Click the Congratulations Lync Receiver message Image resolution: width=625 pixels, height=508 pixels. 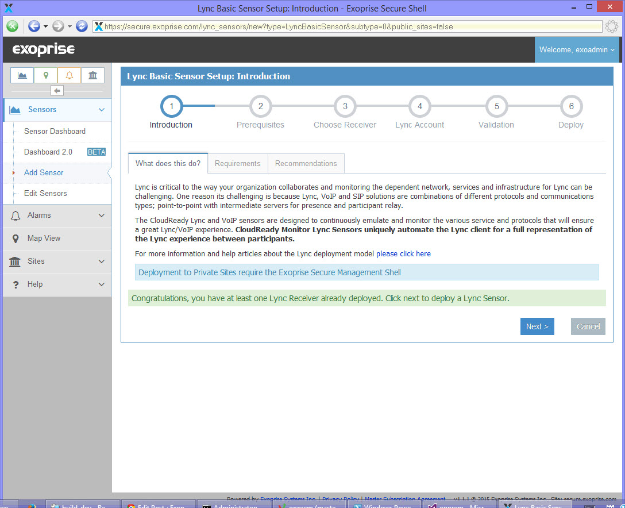pos(366,298)
